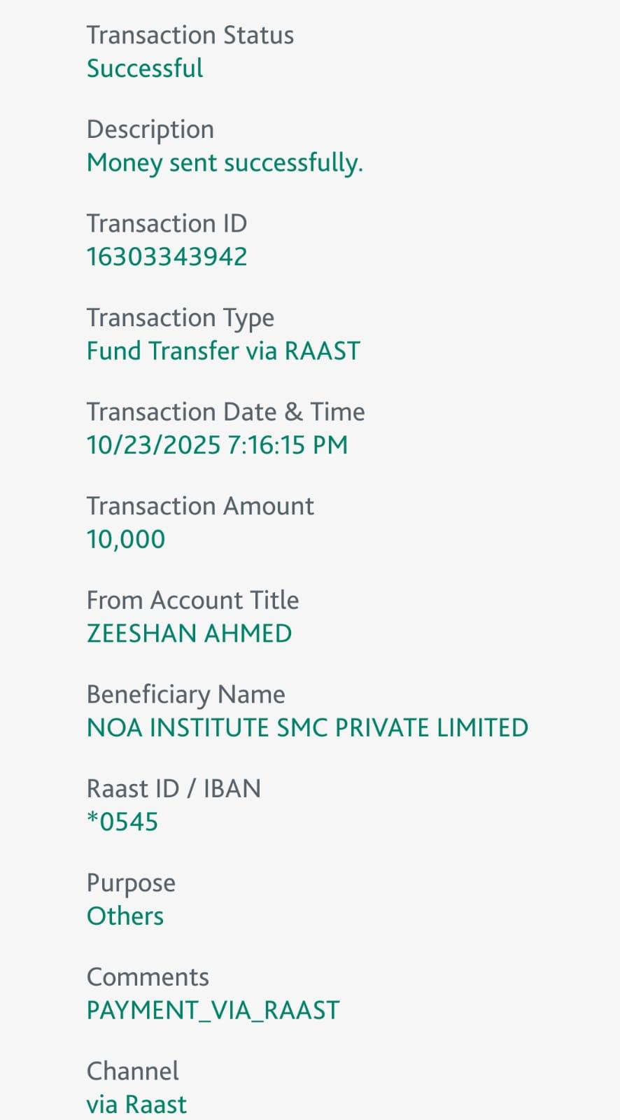Click the PAYMENT_VIA_RAAST comment text
The image size is (620, 1120).
coord(213,1010)
